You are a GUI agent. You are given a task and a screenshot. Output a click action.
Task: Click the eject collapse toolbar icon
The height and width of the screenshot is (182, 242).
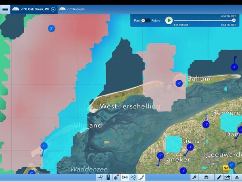click(x=237, y=178)
